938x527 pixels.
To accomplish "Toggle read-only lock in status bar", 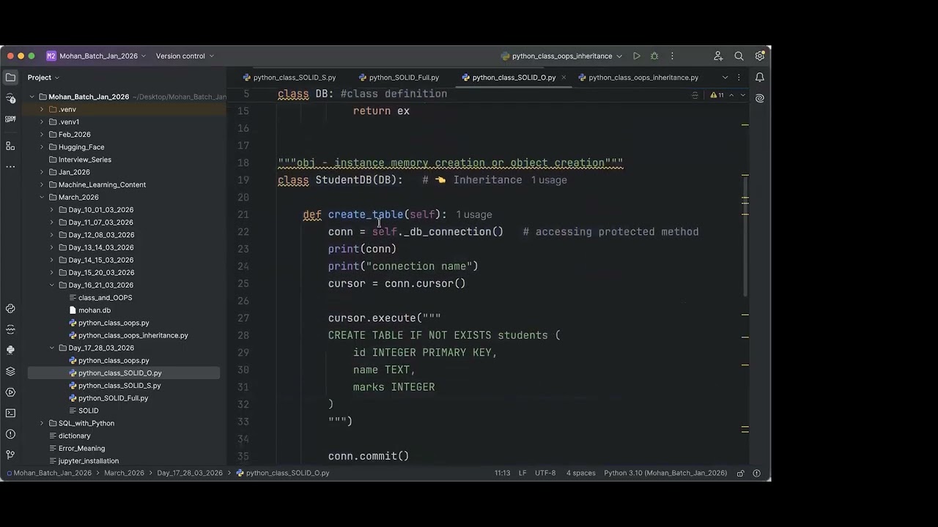I will click(741, 474).
